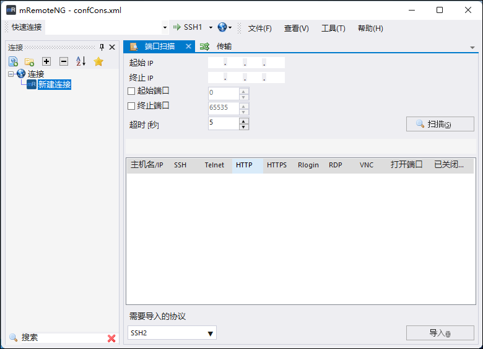
Task: Decrease the 终止端口 spinner value
Action: point(243,112)
